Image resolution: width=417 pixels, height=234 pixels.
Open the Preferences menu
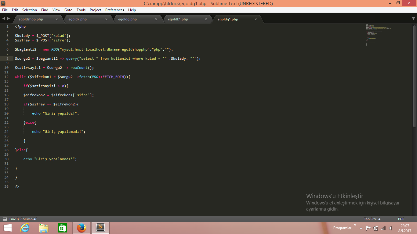pyautogui.click(x=115, y=10)
